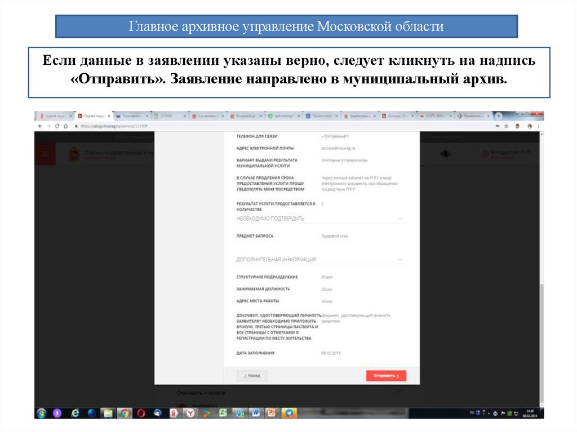This screenshot has width=577, height=432.
Task: Click the system tray clock
Action: (x=530, y=413)
